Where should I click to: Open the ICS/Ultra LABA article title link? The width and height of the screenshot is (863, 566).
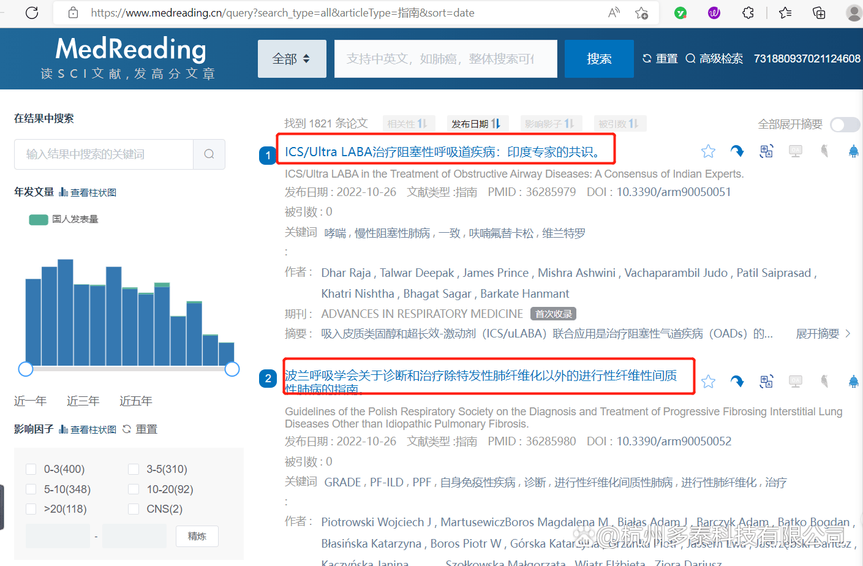point(444,152)
